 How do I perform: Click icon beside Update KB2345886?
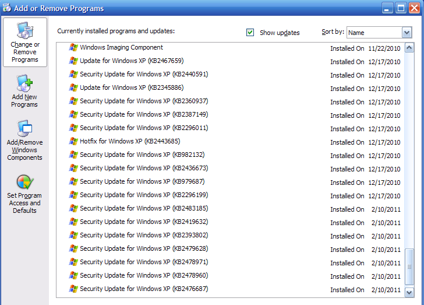[x=73, y=87]
